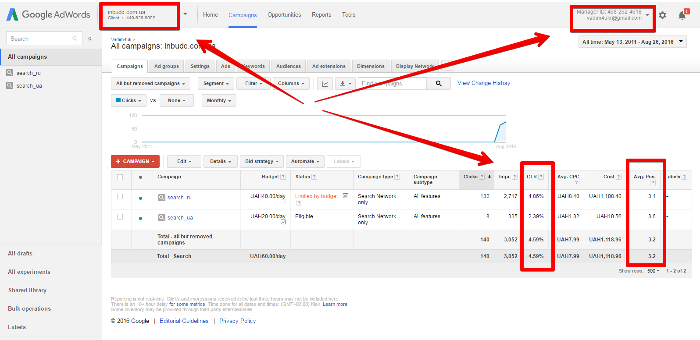
Task: Open the settings gear menu
Action: pos(662,15)
